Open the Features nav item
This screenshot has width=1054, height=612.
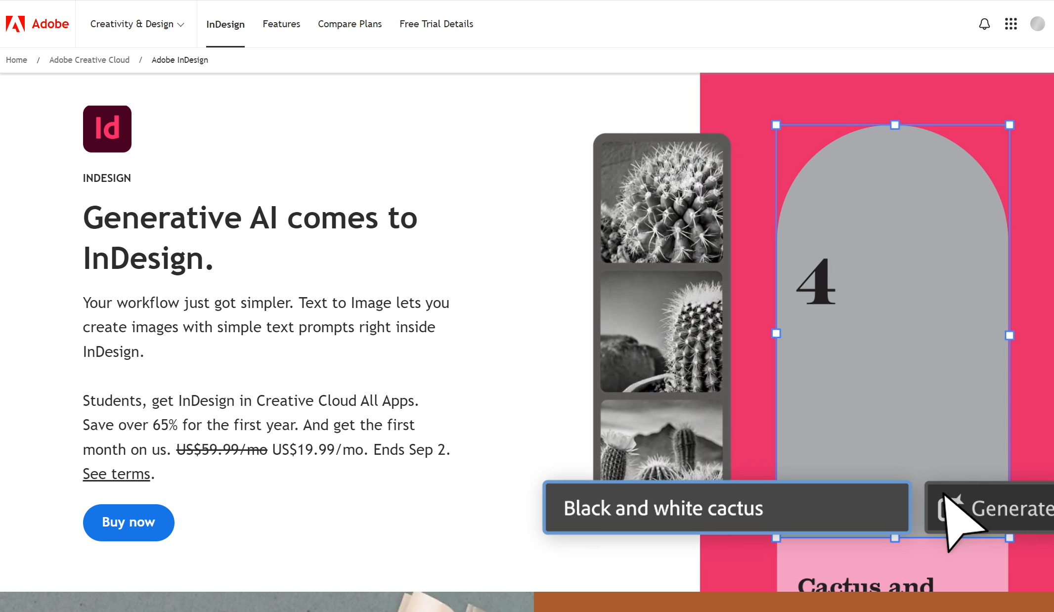281,24
